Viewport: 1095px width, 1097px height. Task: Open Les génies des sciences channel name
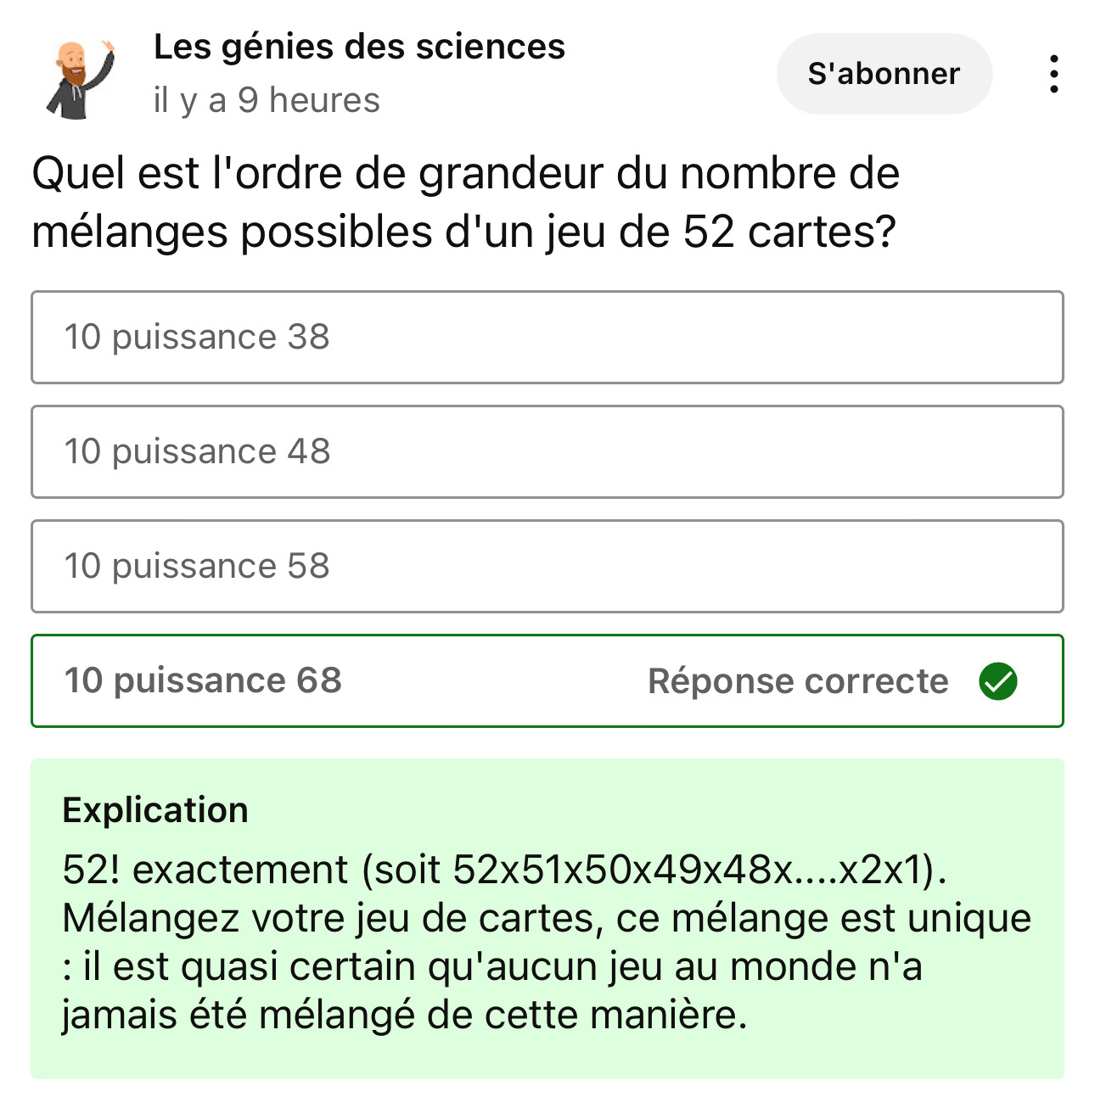(x=359, y=47)
